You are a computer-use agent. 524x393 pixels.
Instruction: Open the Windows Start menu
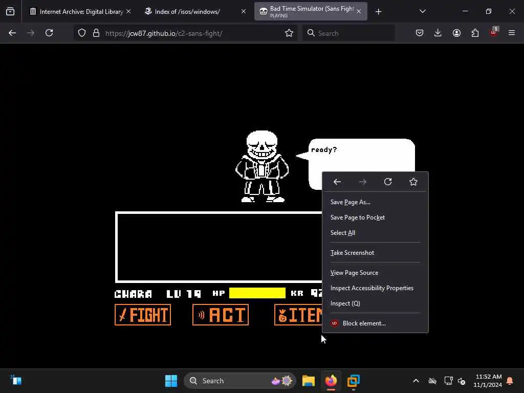(x=171, y=381)
